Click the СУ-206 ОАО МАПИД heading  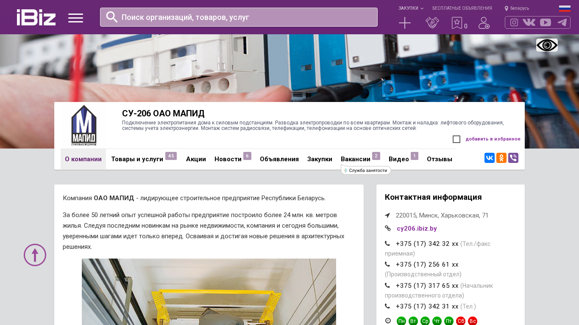(x=163, y=113)
